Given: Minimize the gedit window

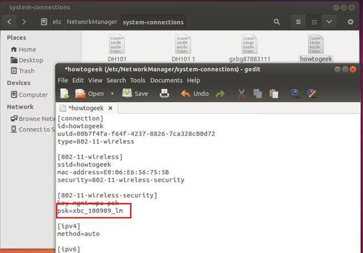Looking at the screenshot, I should point(338,69).
